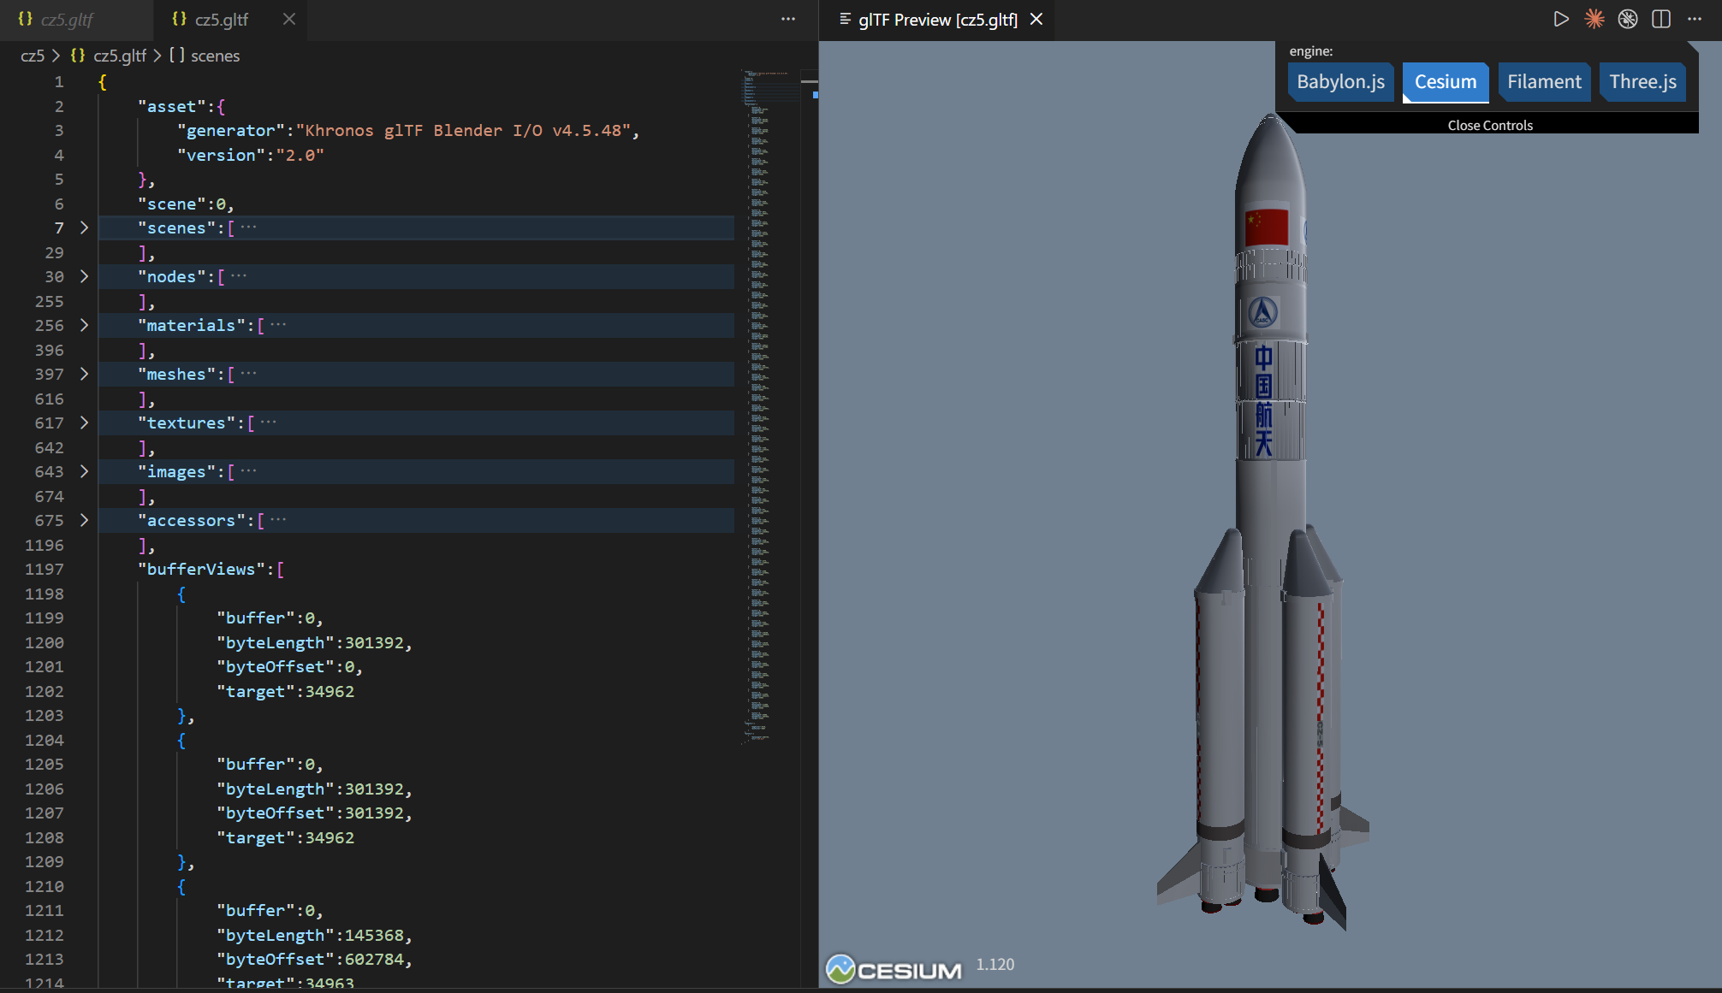Click the Cesium logo in preview
Screen dimensions: 1722x993
[x=894, y=969]
